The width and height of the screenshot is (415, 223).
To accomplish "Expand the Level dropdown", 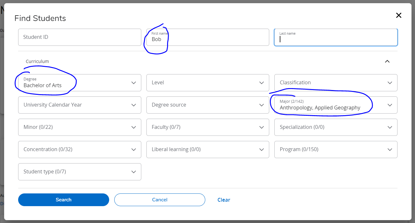I will click(207, 83).
